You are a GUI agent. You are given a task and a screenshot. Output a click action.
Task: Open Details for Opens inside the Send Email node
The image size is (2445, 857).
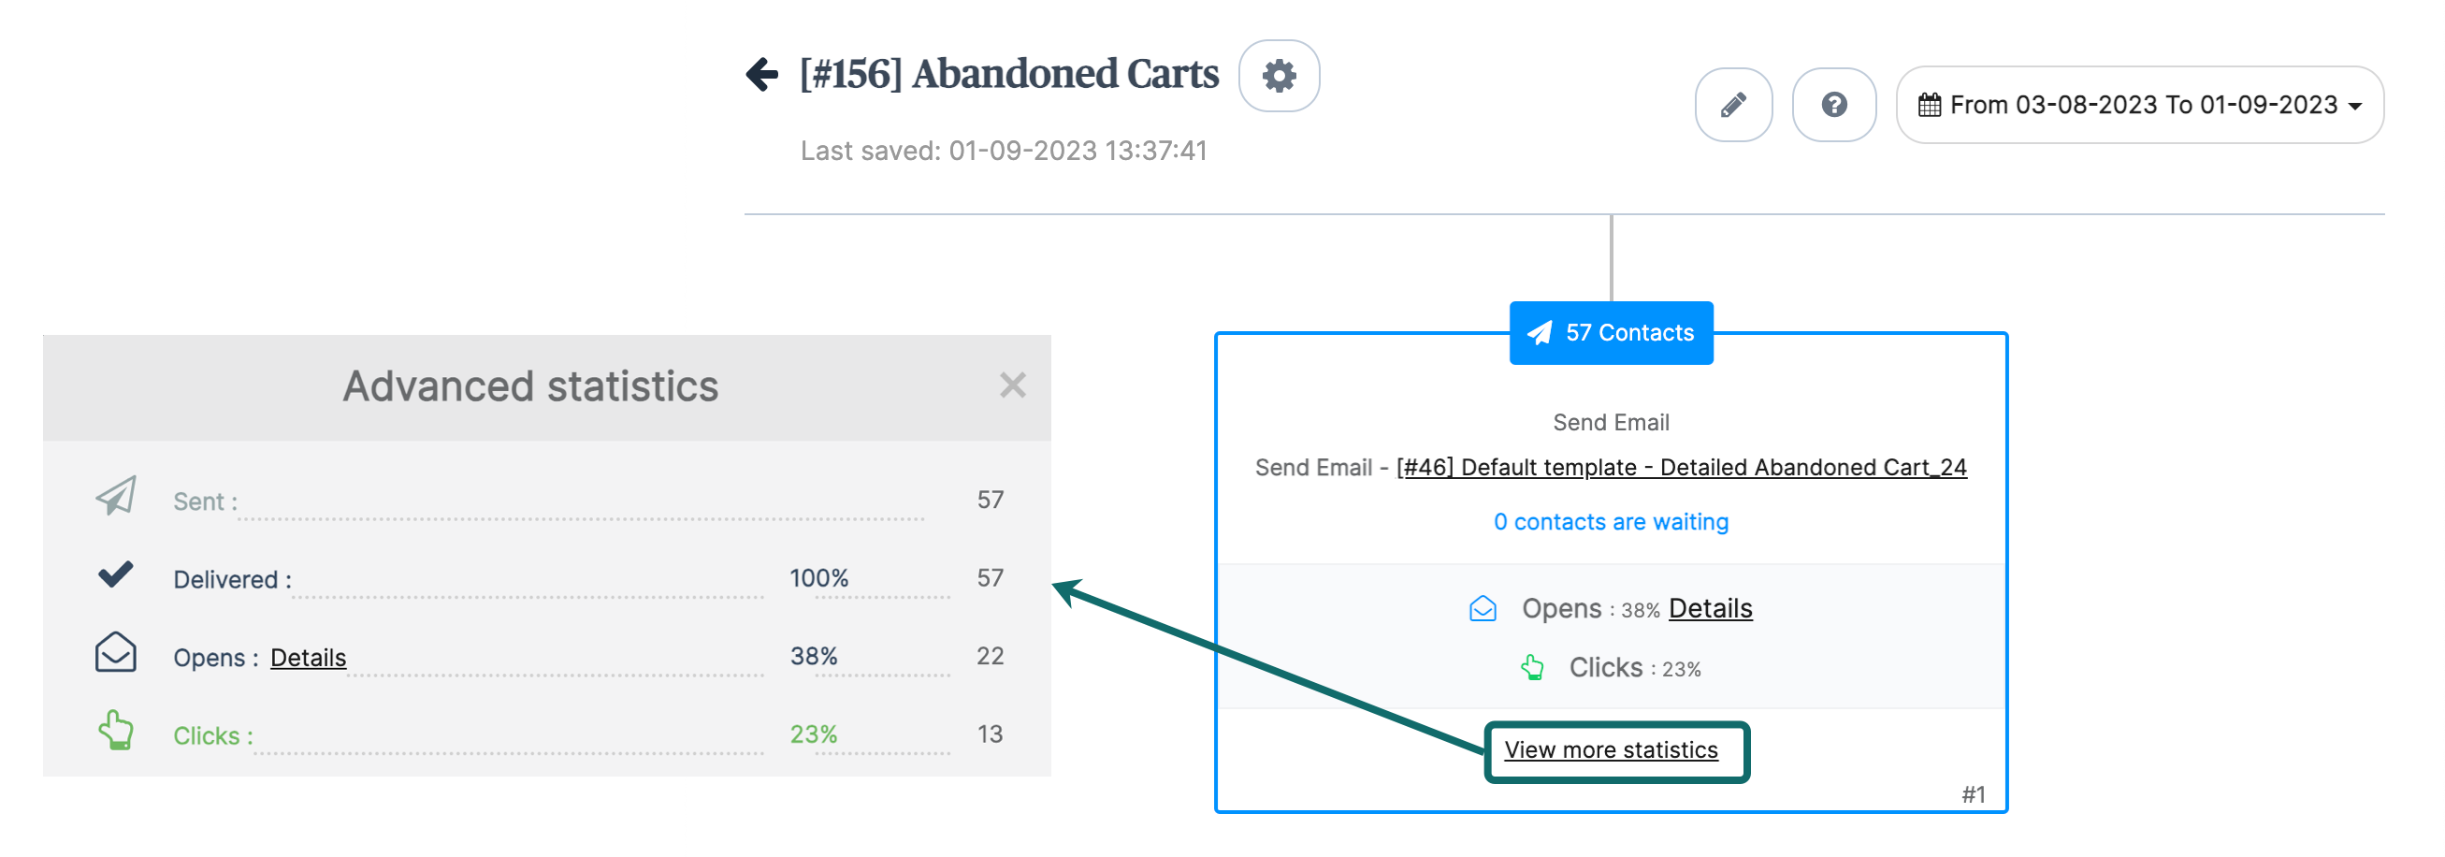pyautogui.click(x=1710, y=608)
